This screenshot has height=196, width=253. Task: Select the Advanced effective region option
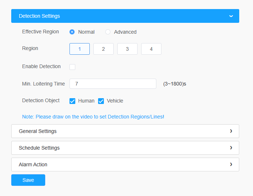pyautogui.click(x=108, y=32)
